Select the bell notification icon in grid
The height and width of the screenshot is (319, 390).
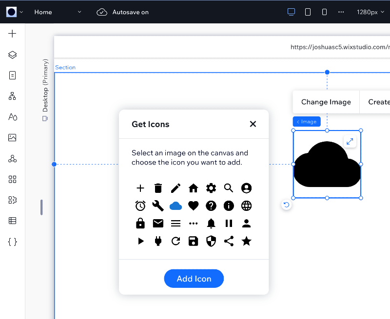(211, 224)
